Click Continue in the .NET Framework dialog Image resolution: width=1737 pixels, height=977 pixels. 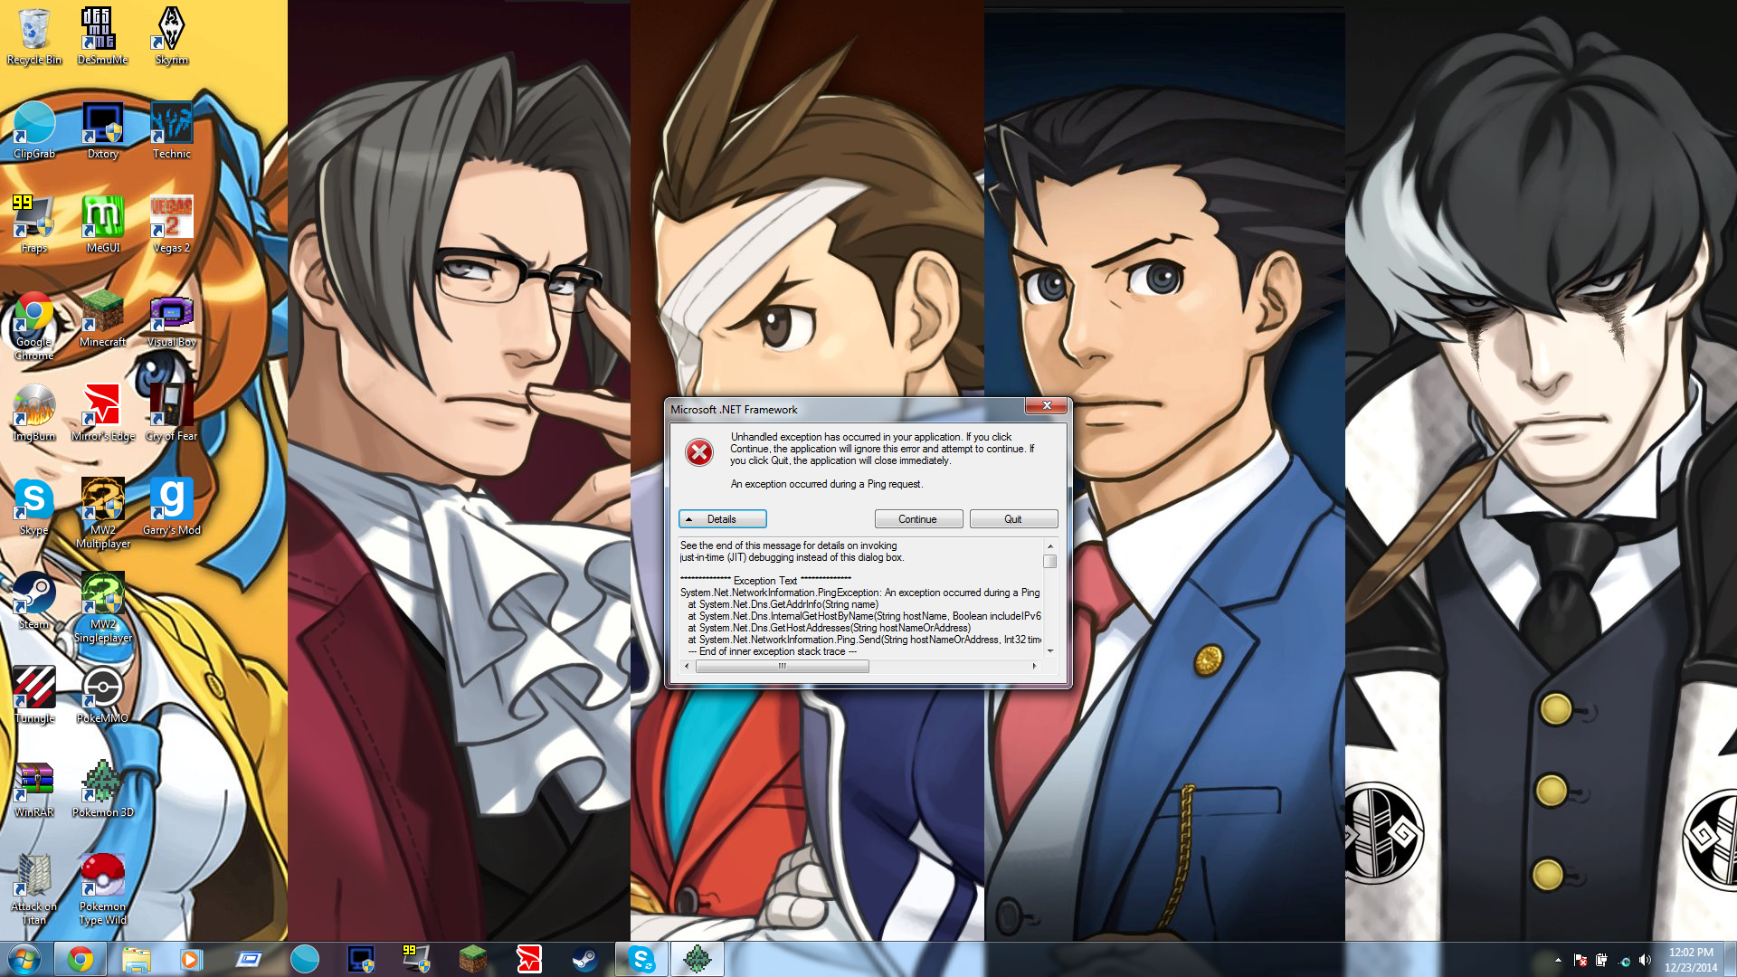(x=918, y=519)
